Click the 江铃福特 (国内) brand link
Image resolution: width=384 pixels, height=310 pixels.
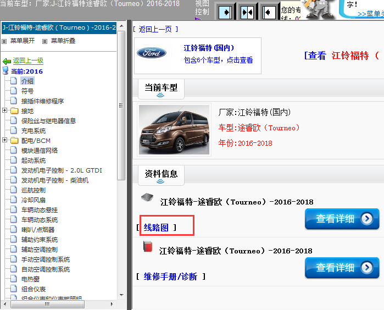209,48
